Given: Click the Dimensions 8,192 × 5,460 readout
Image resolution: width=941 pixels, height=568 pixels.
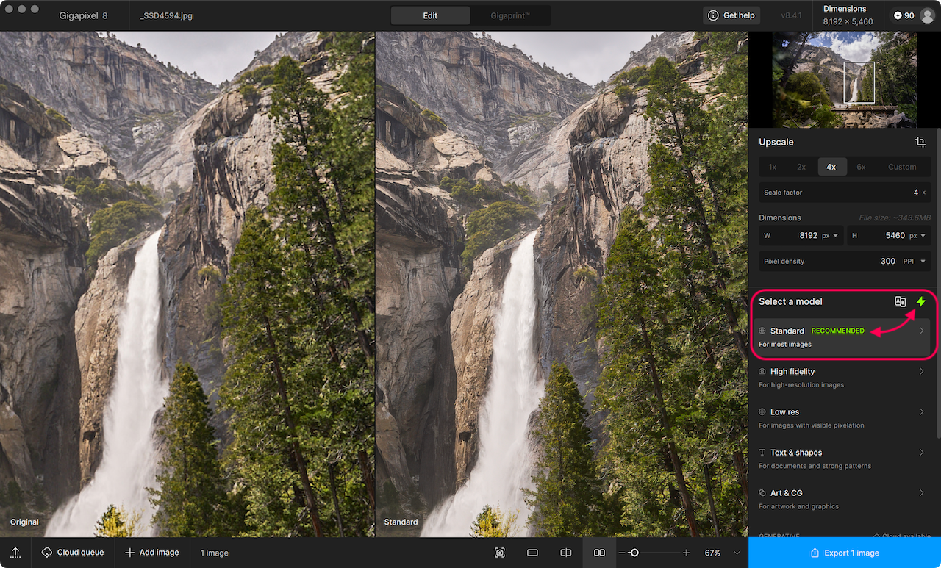Looking at the screenshot, I should click(x=848, y=15).
